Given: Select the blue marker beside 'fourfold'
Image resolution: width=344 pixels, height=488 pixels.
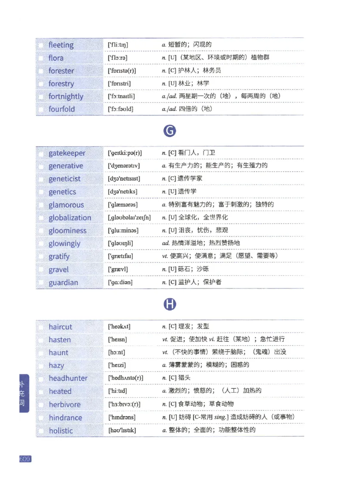Looking at the screenshot, I should click(x=41, y=109).
